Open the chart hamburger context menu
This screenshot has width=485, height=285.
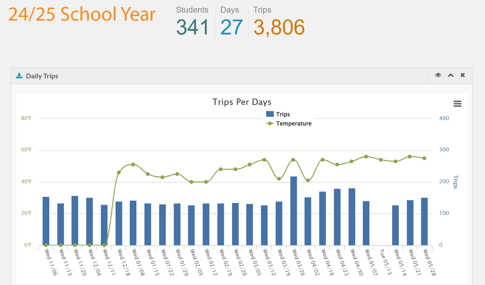coord(457,104)
